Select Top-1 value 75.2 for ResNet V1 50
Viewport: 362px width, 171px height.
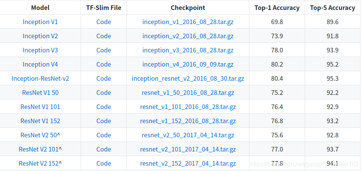(x=277, y=93)
